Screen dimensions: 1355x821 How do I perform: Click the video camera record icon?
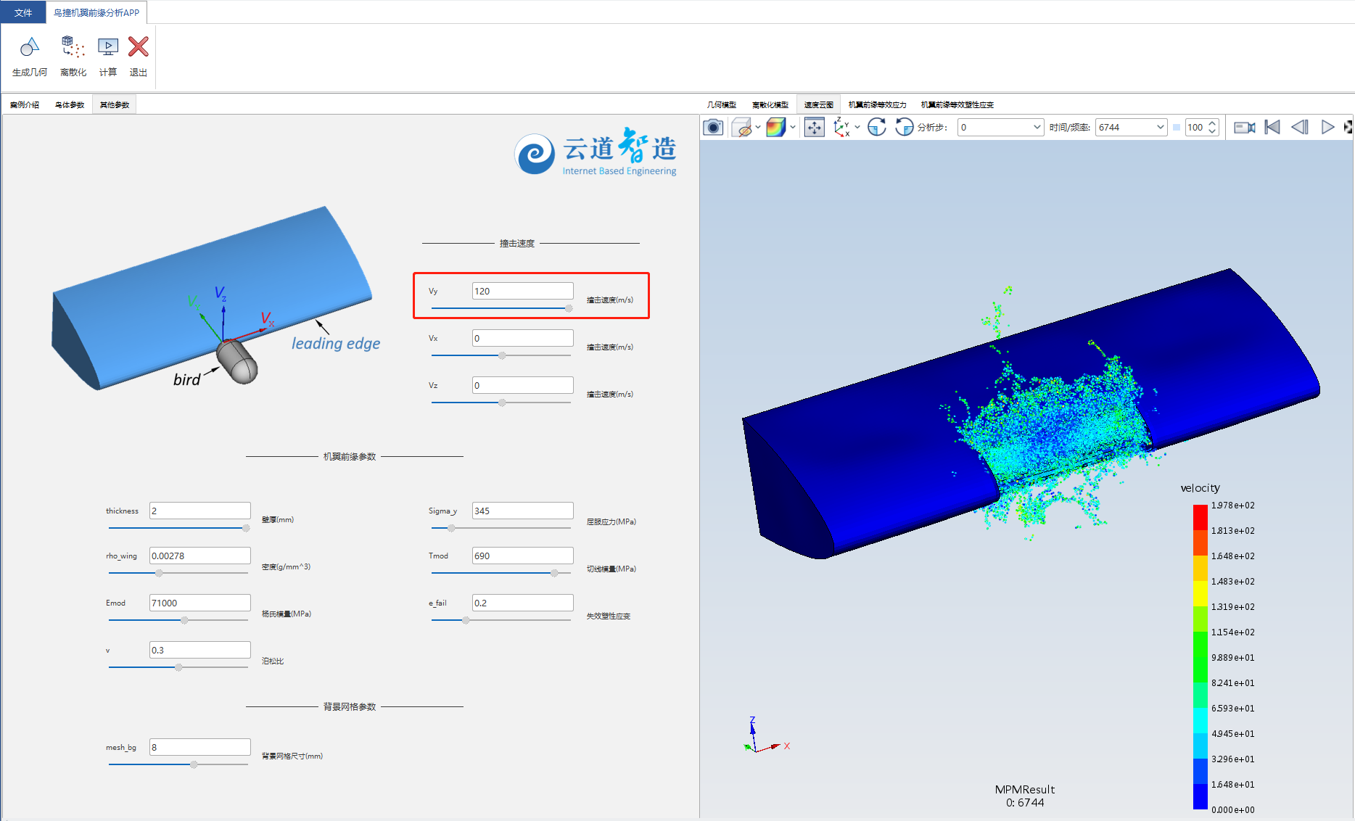tap(1245, 128)
